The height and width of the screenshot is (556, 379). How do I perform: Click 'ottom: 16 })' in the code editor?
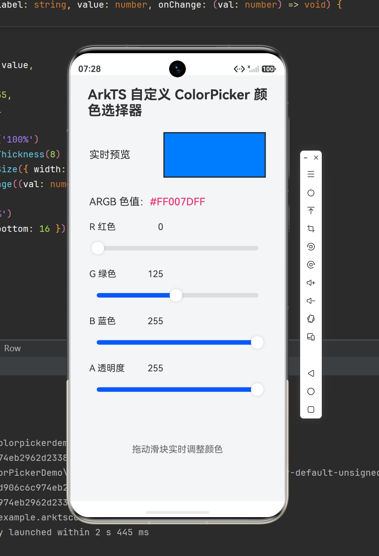(x=32, y=229)
